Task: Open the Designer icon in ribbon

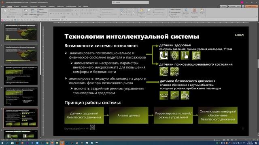Action: pyautogui.click(x=202, y=11)
